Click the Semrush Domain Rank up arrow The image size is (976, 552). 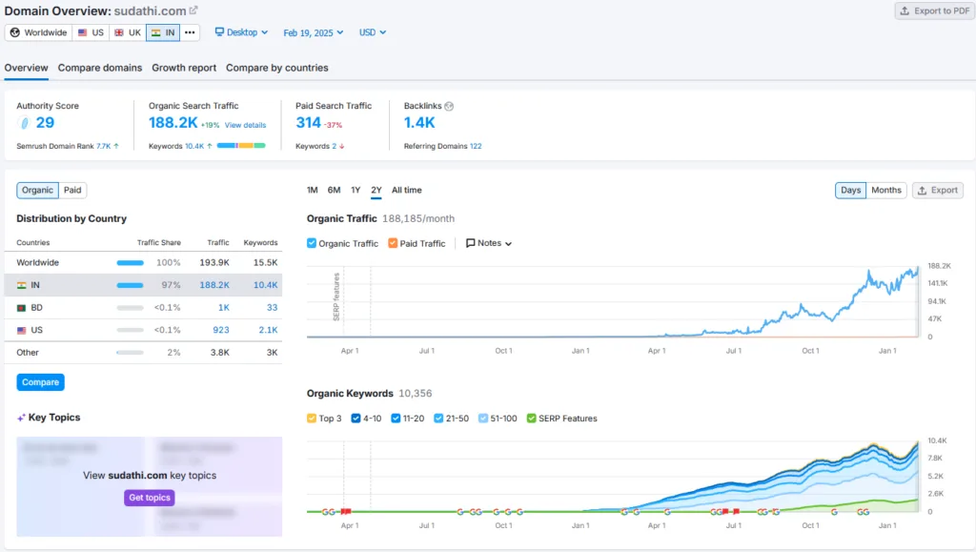coord(116,146)
